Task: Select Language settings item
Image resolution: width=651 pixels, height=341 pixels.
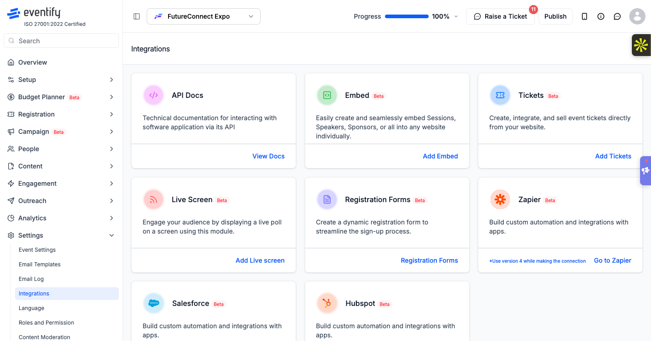Action: (31, 308)
